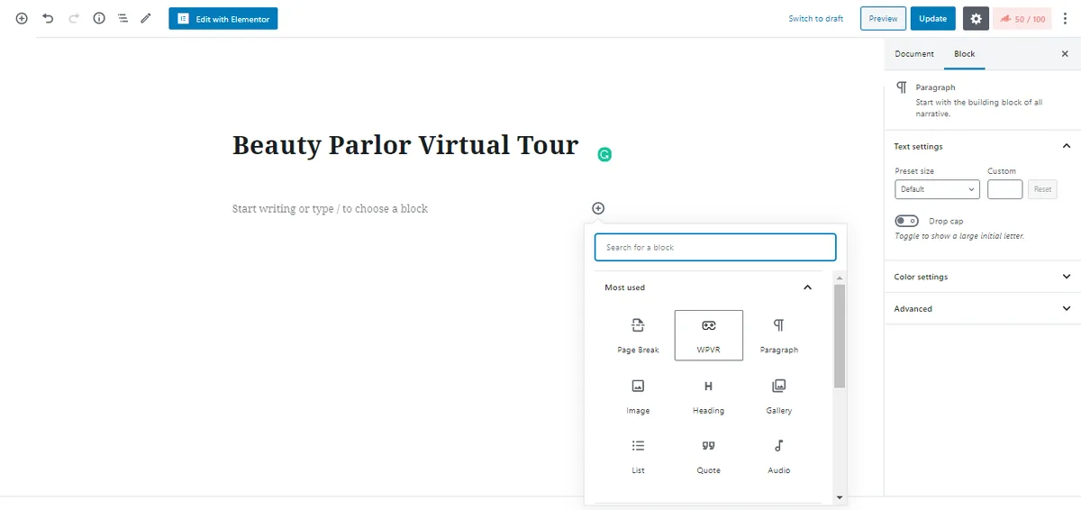Insert the List block
The image size is (1081, 510).
tap(638, 456)
